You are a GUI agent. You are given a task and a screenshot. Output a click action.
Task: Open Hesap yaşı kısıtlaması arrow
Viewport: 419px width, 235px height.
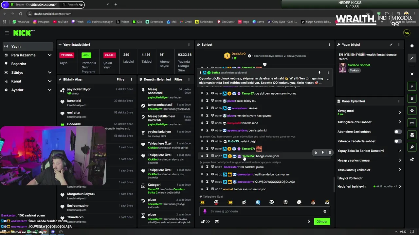(400, 160)
